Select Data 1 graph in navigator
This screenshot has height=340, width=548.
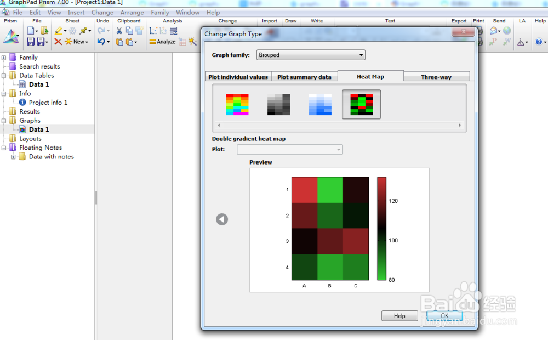click(39, 129)
